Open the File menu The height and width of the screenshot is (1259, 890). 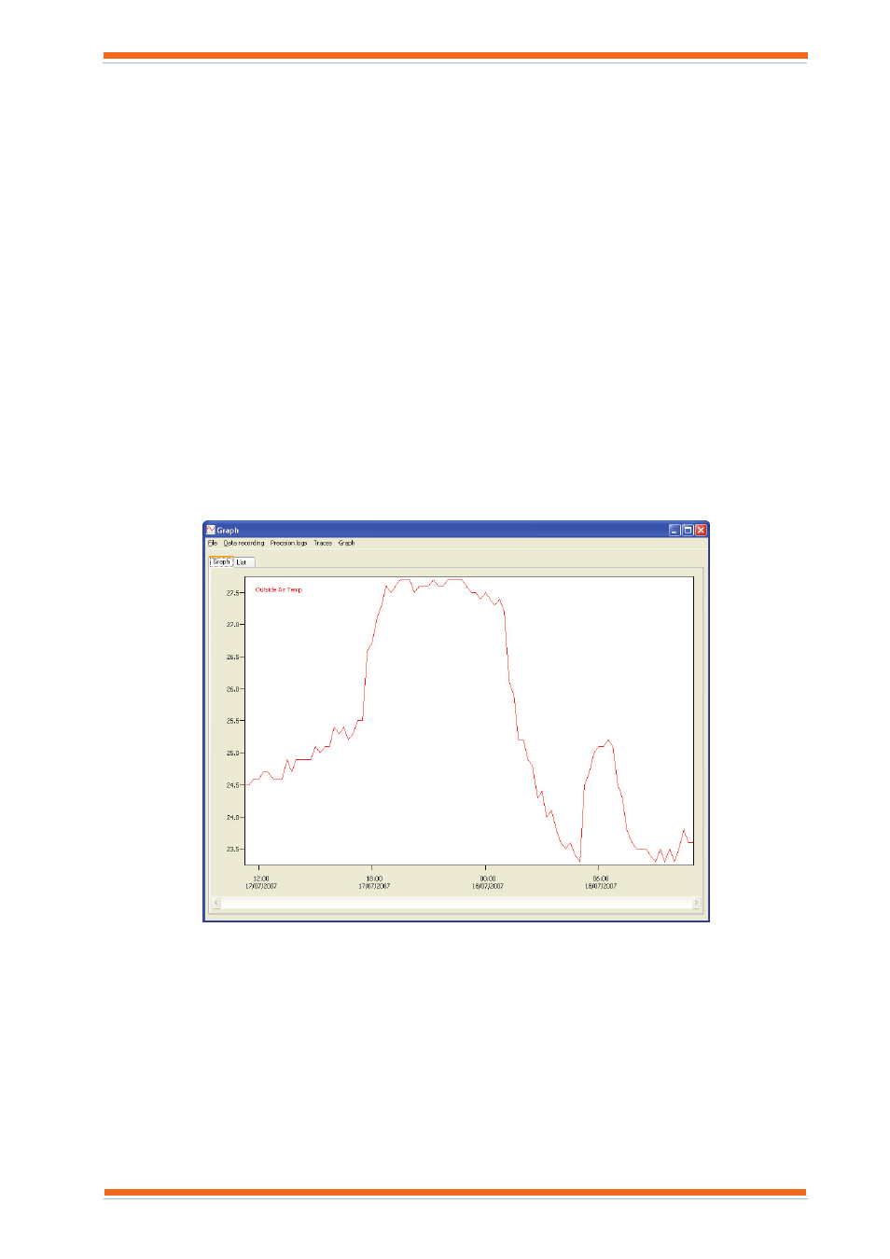[212, 543]
